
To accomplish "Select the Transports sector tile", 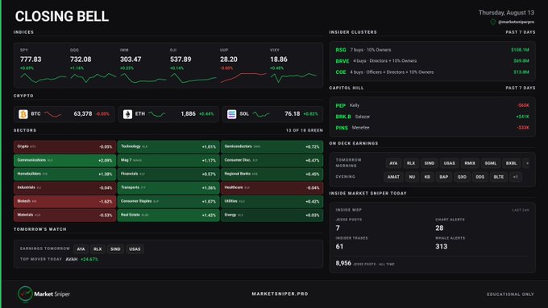I will [168, 187].
